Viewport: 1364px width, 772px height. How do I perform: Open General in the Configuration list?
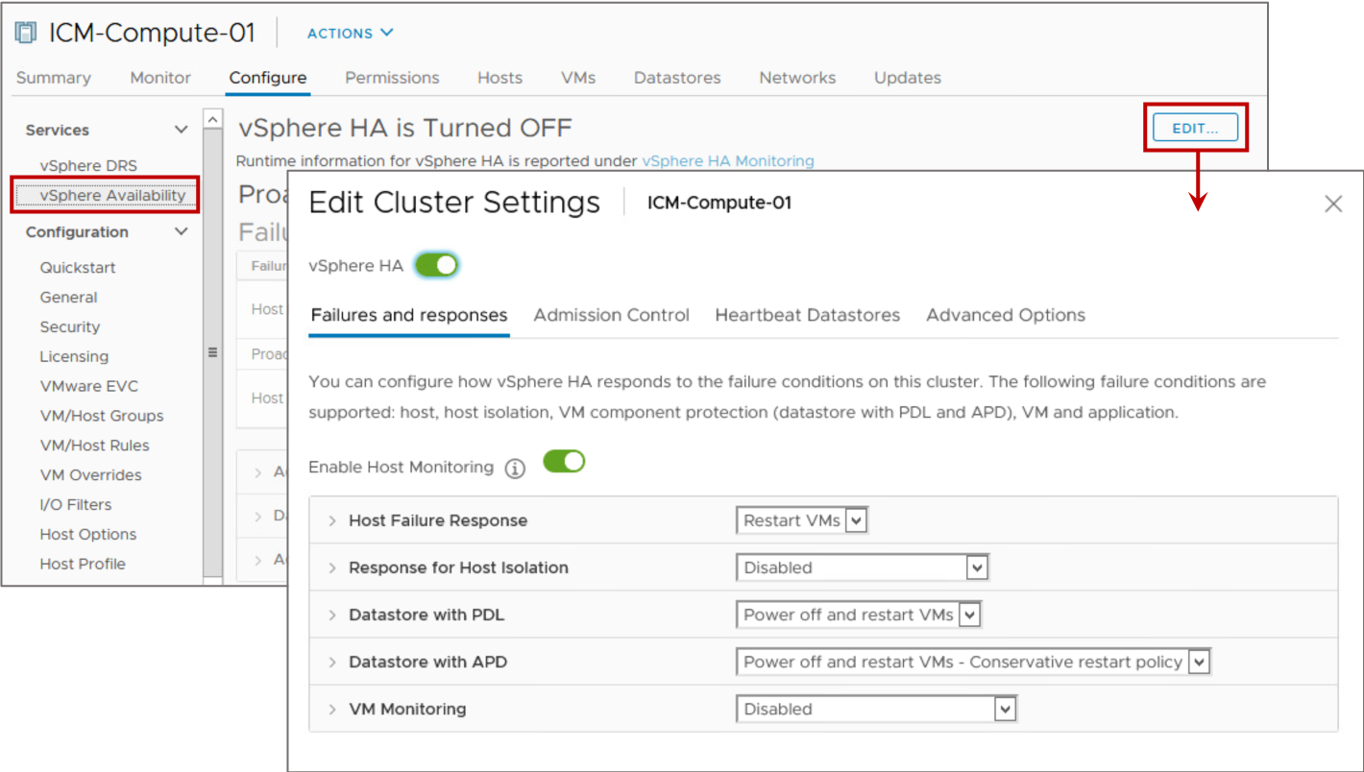[x=68, y=297]
